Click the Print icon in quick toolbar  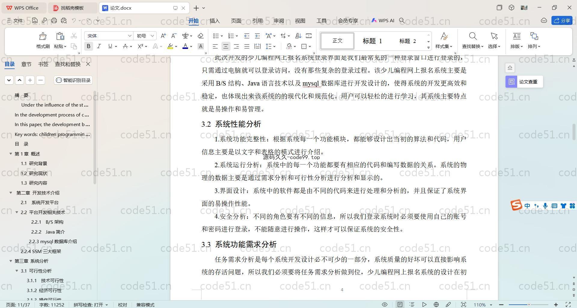[x=54, y=20]
